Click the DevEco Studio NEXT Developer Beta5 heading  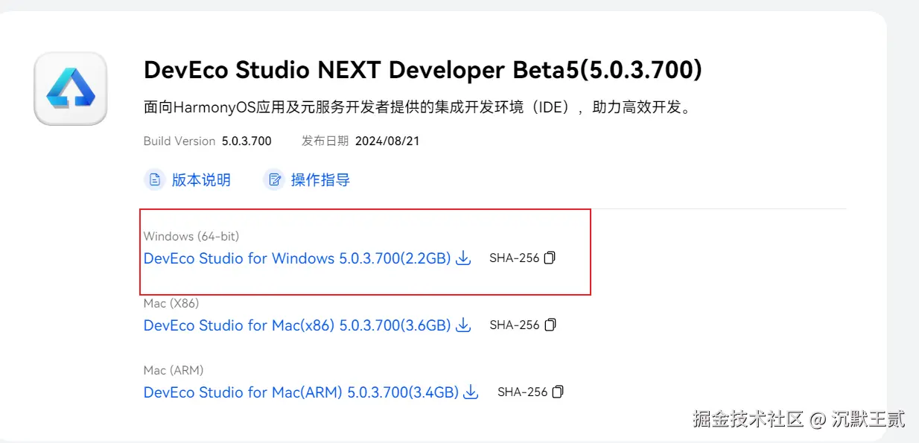click(x=422, y=70)
